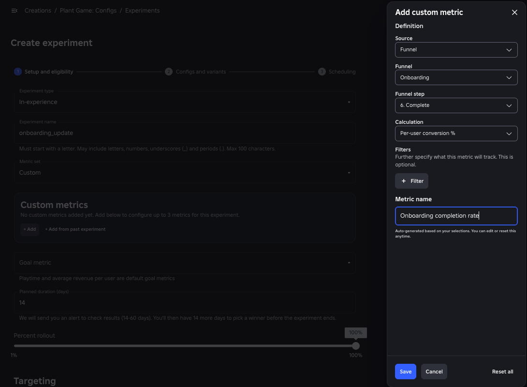Click the Metric name input field
The height and width of the screenshot is (387, 527).
point(456,216)
